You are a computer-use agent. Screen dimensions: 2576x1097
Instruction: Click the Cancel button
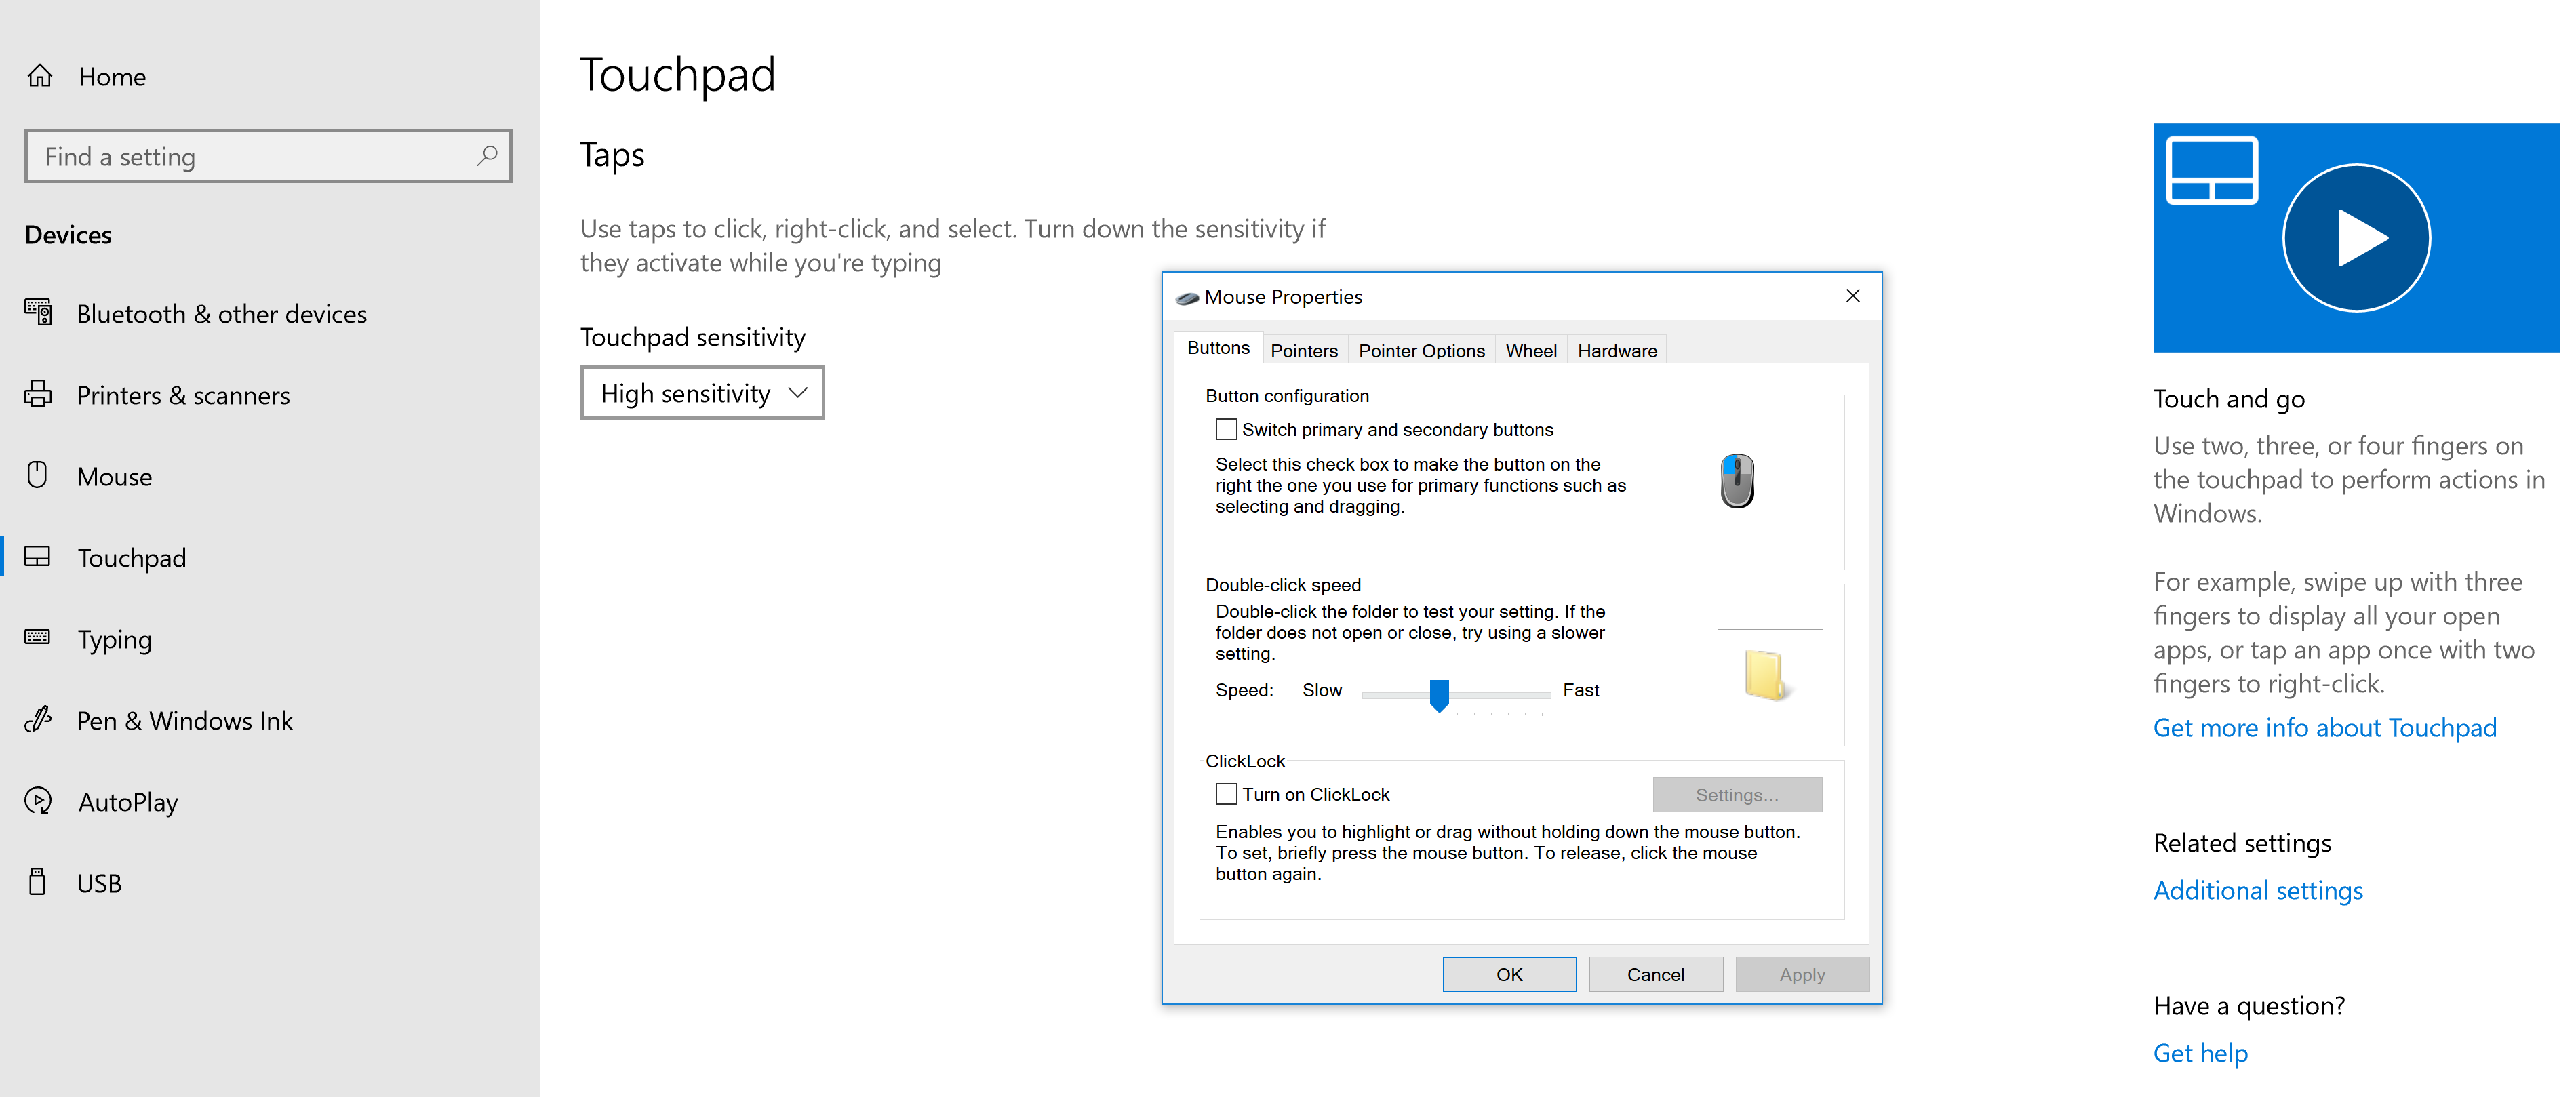[x=1655, y=974]
